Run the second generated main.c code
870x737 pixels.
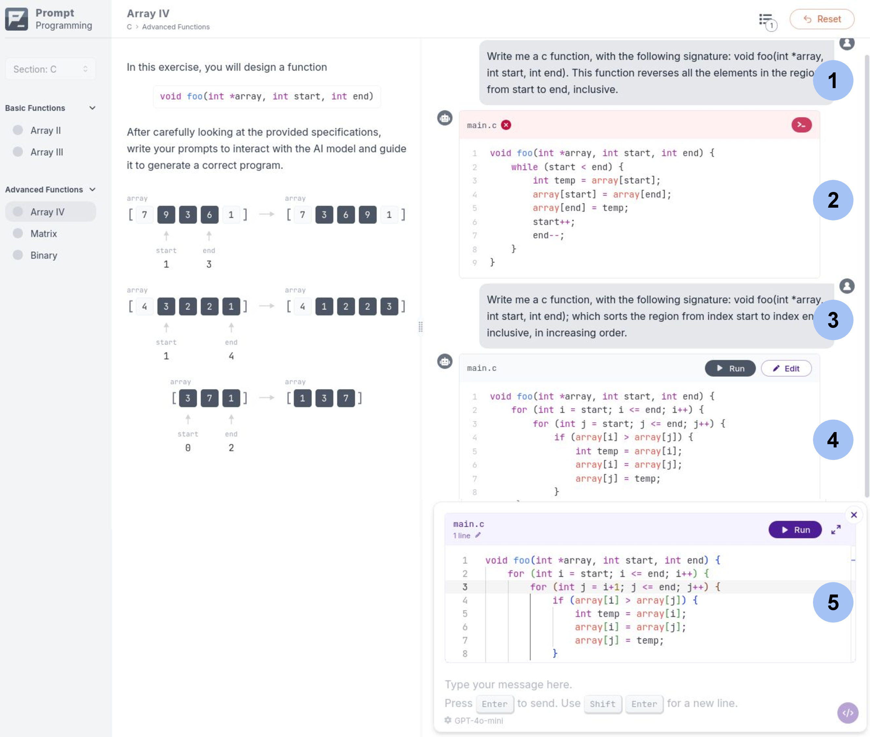tap(730, 368)
